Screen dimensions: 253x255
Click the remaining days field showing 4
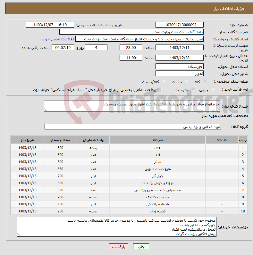pos(96,47)
